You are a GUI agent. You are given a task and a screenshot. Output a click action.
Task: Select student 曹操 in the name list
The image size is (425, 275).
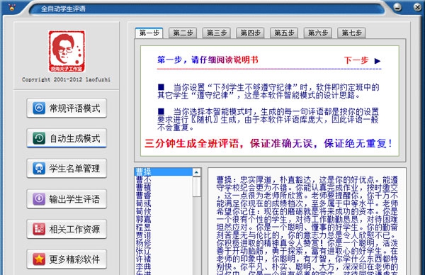click(164, 172)
